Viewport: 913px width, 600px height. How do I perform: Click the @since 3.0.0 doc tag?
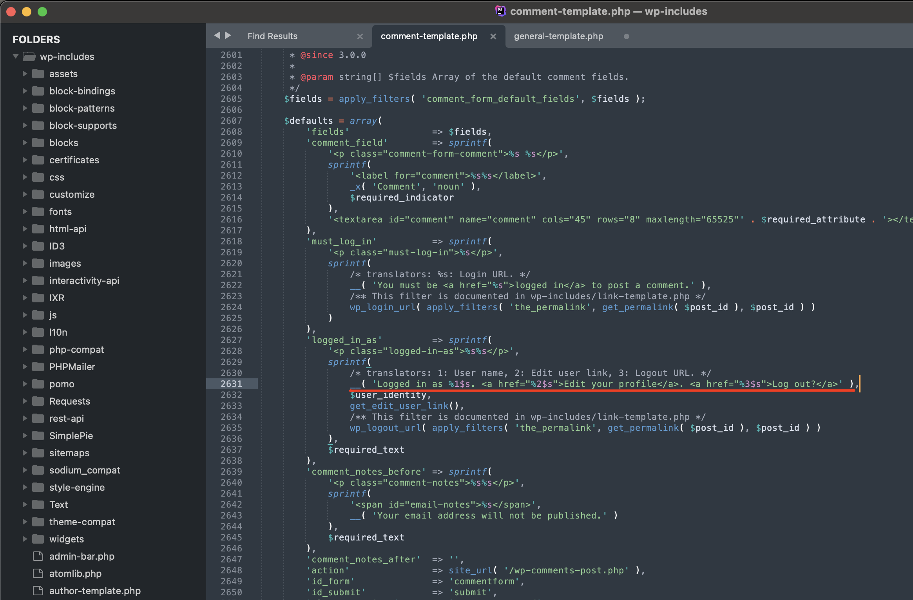pyautogui.click(x=333, y=55)
